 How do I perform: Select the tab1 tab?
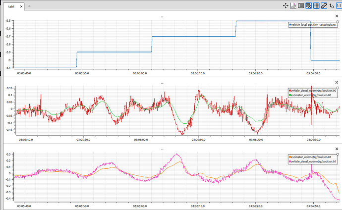(x=11, y=6)
